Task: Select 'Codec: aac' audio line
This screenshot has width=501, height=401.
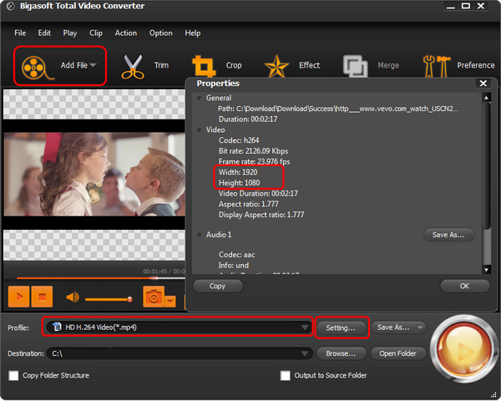Action: (x=237, y=255)
